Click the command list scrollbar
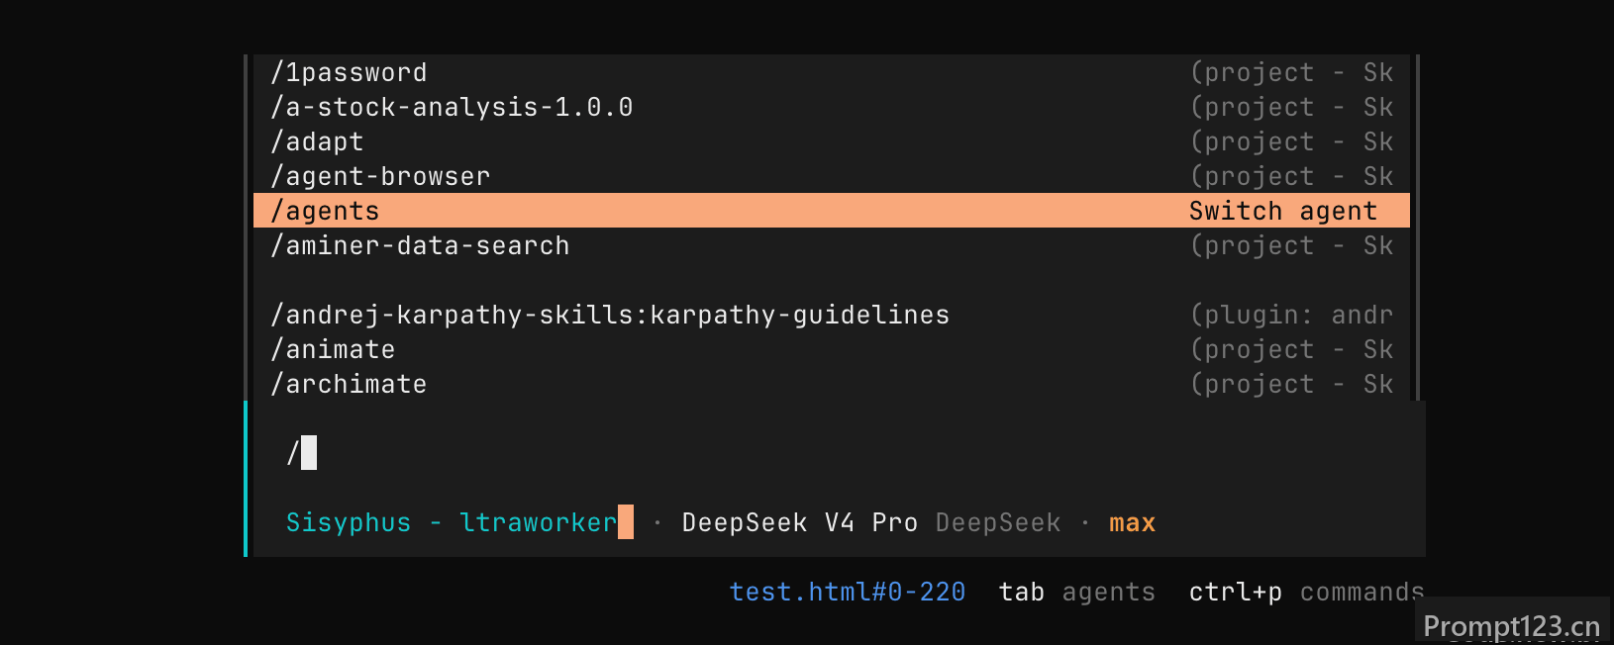Viewport: 1614px width, 645px height. 1418,228
